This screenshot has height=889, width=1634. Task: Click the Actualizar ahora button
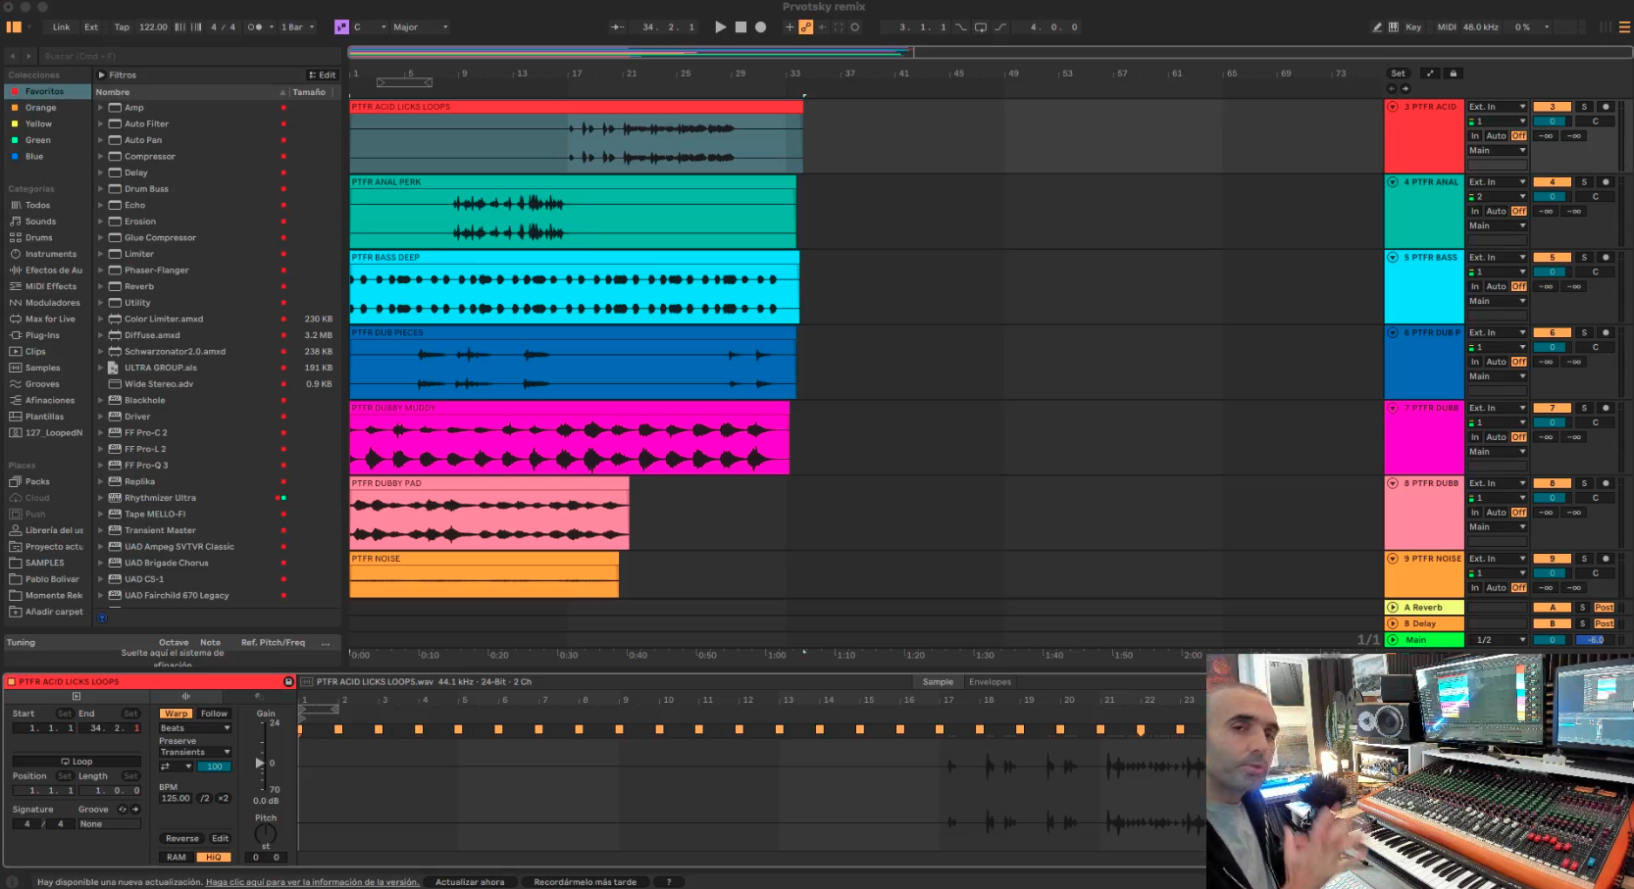[470, 882]
